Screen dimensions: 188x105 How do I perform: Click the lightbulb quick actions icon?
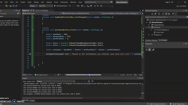[x=30, y=54]
